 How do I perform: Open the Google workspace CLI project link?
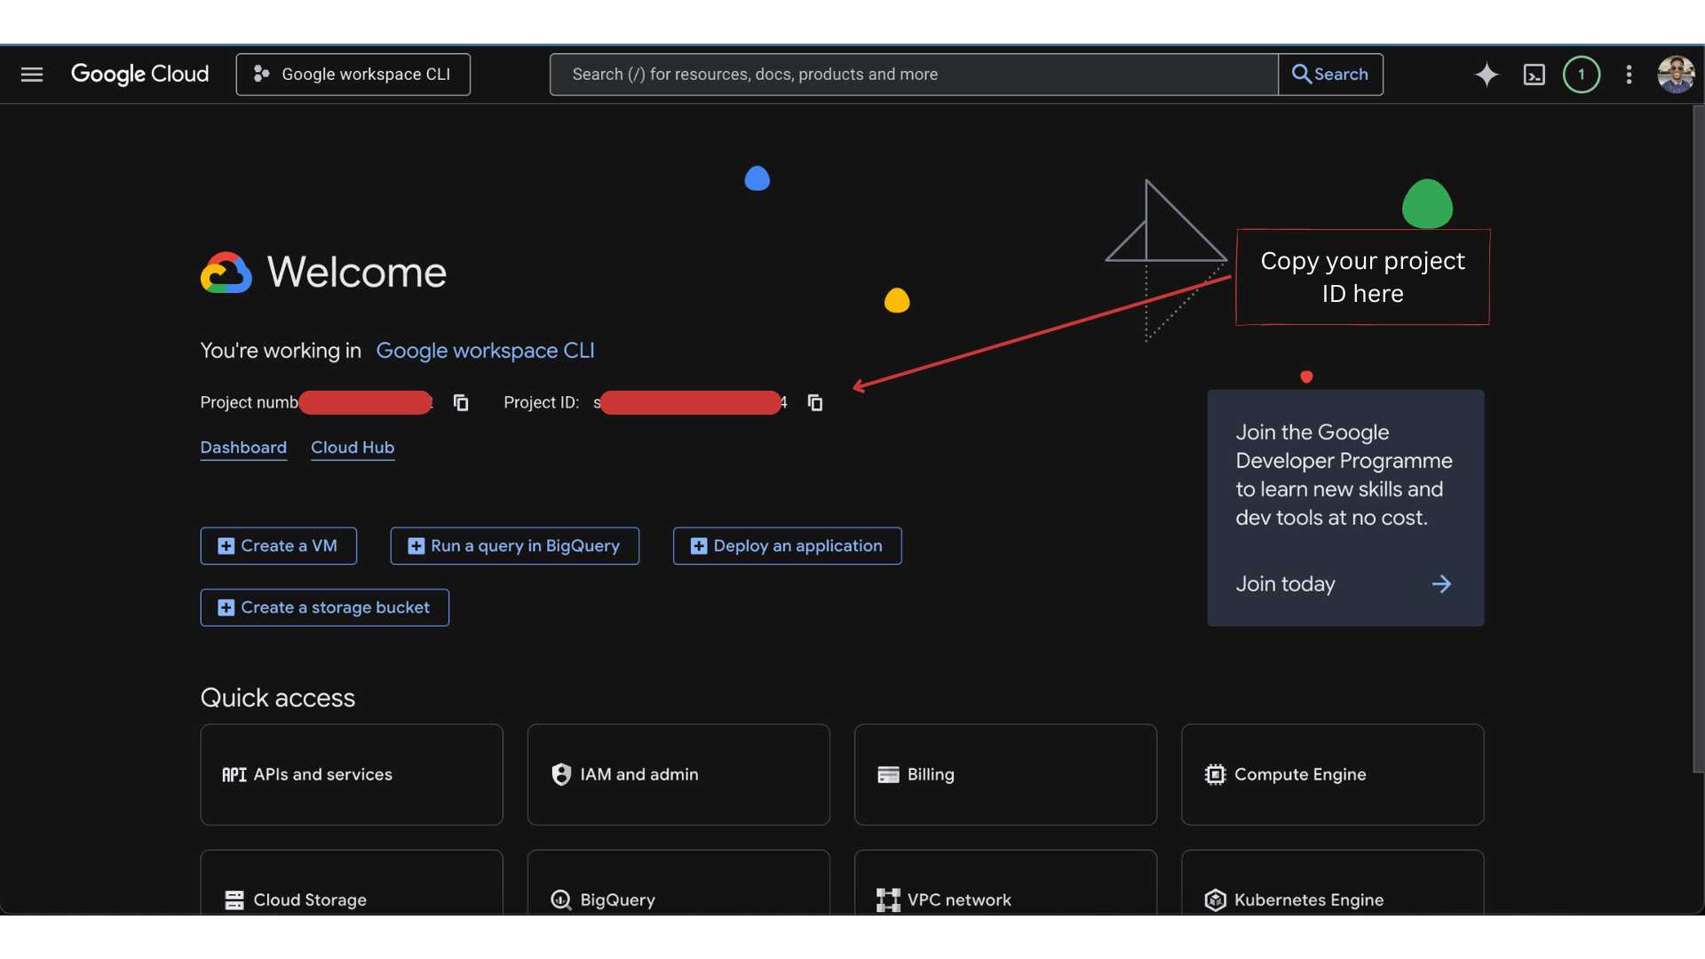coord(485,351)
